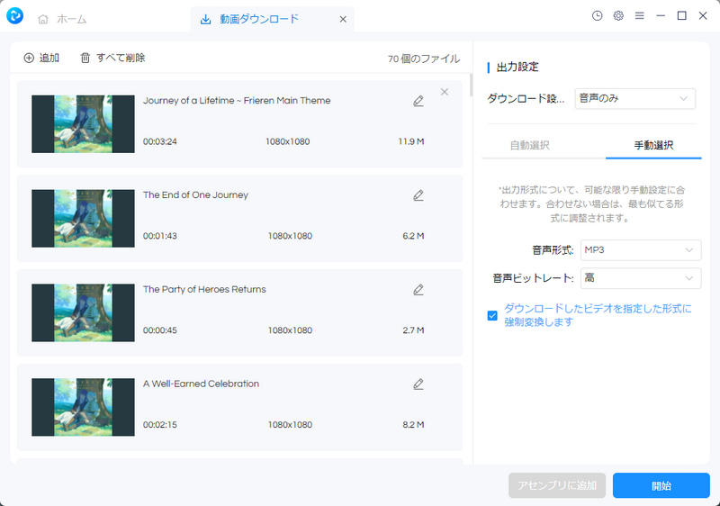Minimize the application window
Image resolution: width=720 pixels, height=506 pixels.
(x=661, y=15)
